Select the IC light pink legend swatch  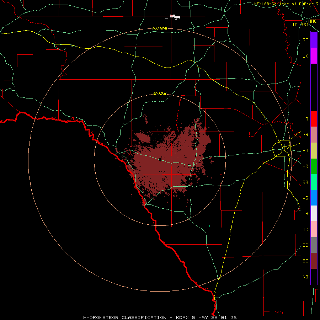[x=314, y=229]
